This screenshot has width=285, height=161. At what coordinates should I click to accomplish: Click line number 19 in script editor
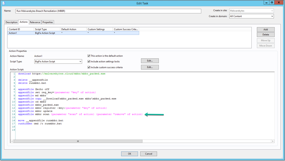pos(13,130)
